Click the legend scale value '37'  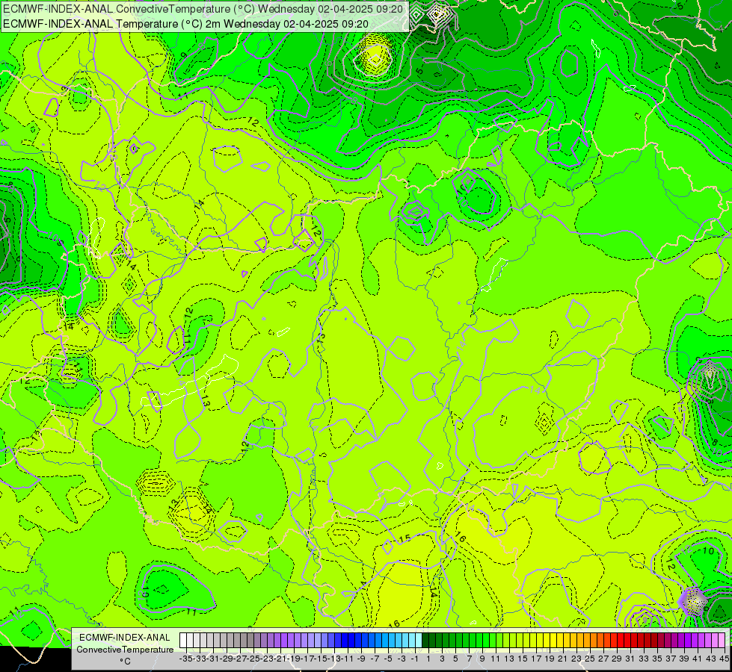point(671,659)
